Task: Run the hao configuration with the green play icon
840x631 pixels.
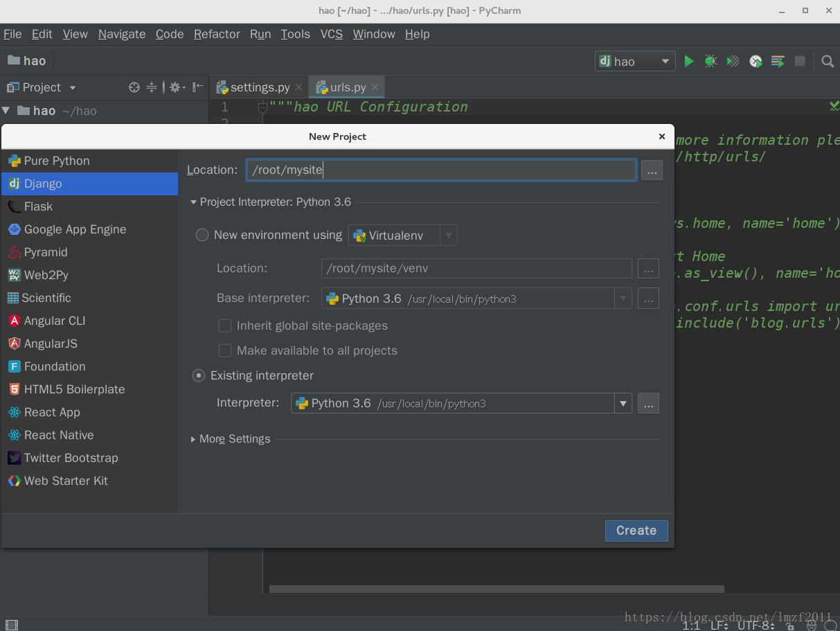Action: coord(688,61)
